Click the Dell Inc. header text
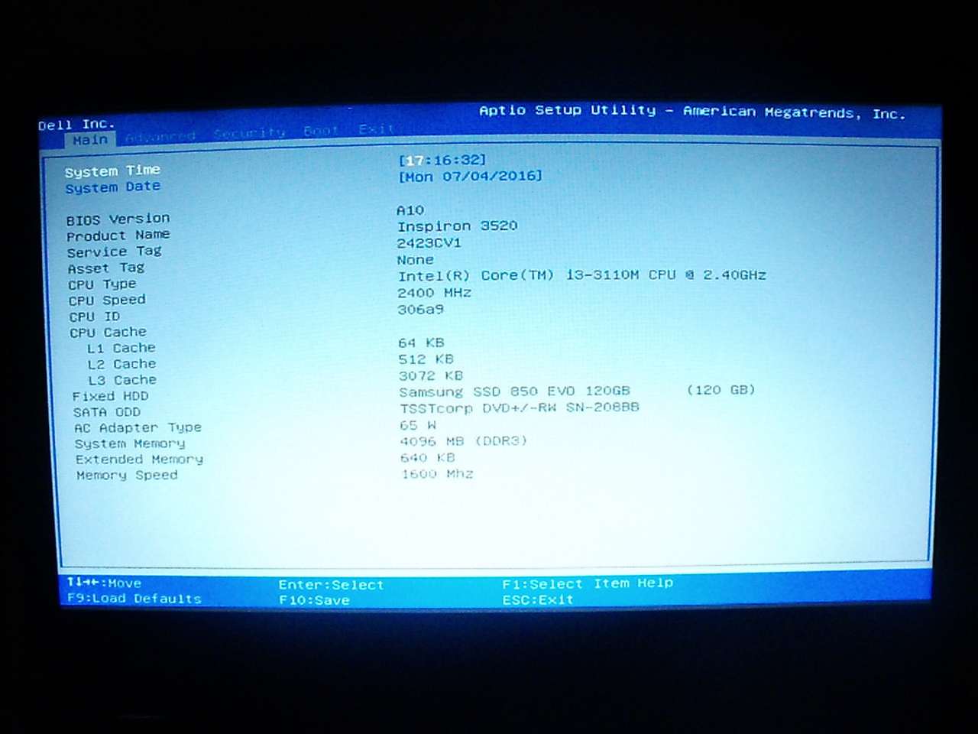Image resolution: width=978 pixels, height=734 pixels. (x=76, y=125)
